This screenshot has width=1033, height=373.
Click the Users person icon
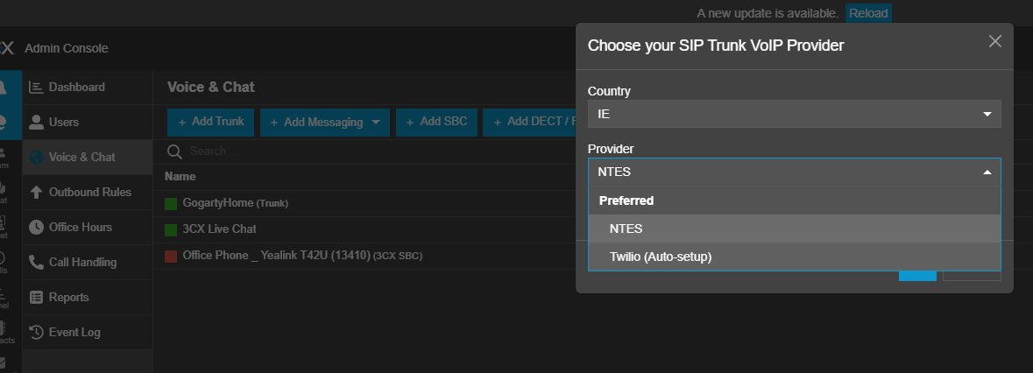point(36,123)
